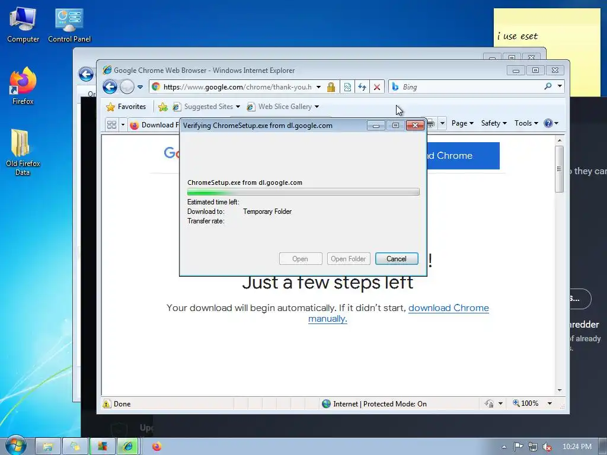Image resolution: width=607 pixels, height=455 pixels.
Task: Click the 'i use eset' sticky note
Action: (x=547, y=52)
